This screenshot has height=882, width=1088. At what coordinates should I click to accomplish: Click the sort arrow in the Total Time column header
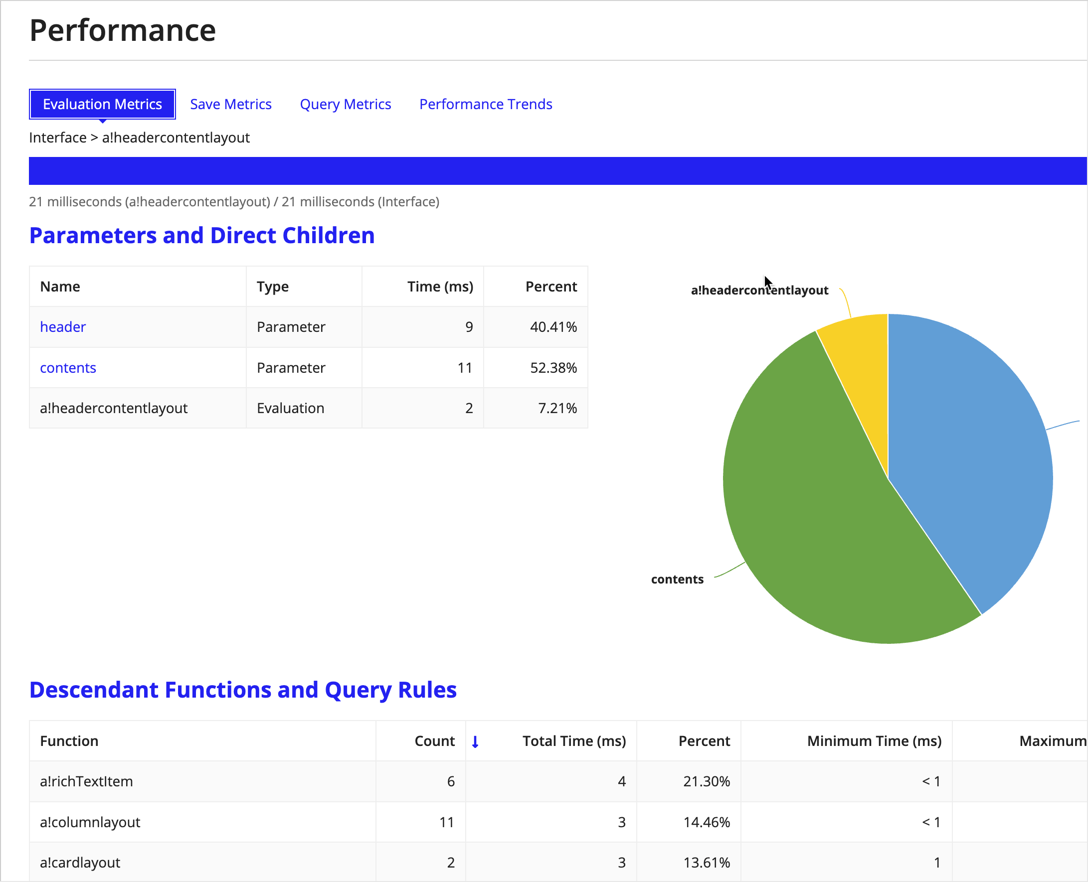pos(475,742)
